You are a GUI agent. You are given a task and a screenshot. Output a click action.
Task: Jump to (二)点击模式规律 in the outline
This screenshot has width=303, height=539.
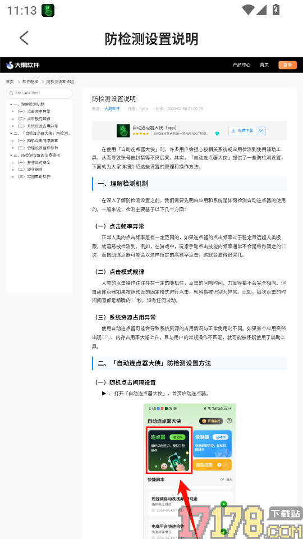[x=34, y=118]
